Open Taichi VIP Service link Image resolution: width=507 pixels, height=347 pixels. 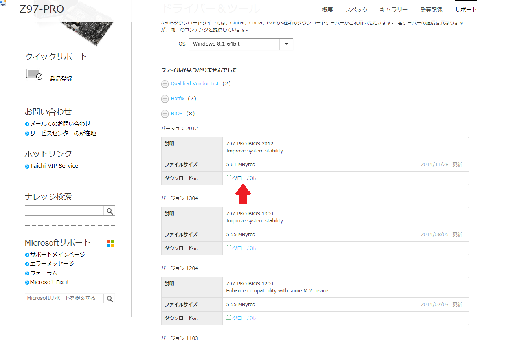[54, 166]
